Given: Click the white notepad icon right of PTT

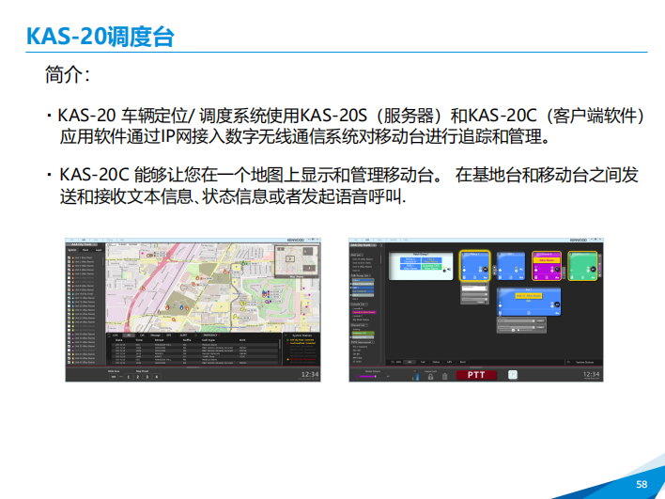Looking at the screenshot, I should (513, 374).
